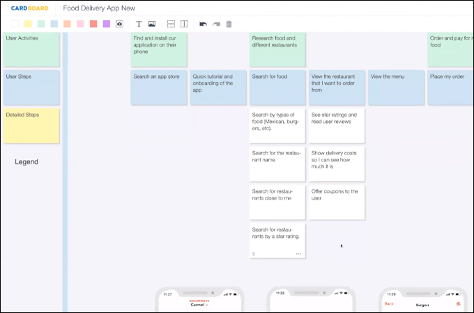Viewport: 474px width, 313px height.
Task: Select the purple card color swatch
Action: click(x=107, y=24)
